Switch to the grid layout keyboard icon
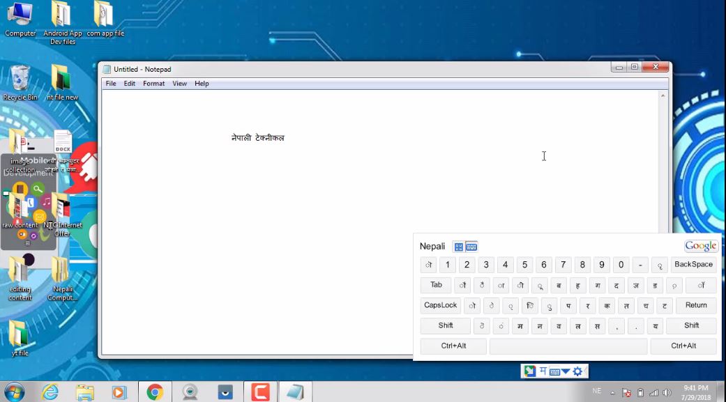 458,247
